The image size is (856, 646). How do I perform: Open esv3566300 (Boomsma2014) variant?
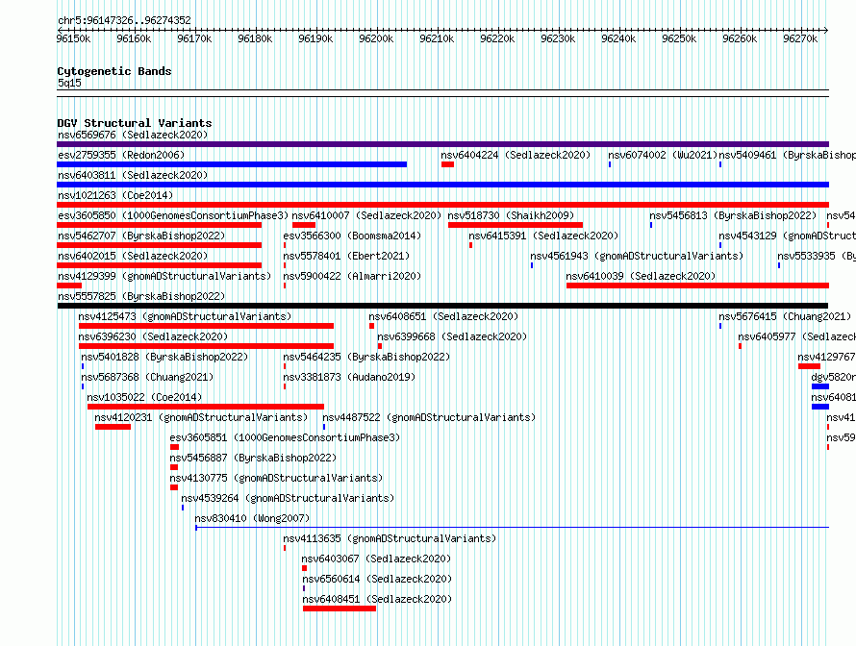click(352, 236)
